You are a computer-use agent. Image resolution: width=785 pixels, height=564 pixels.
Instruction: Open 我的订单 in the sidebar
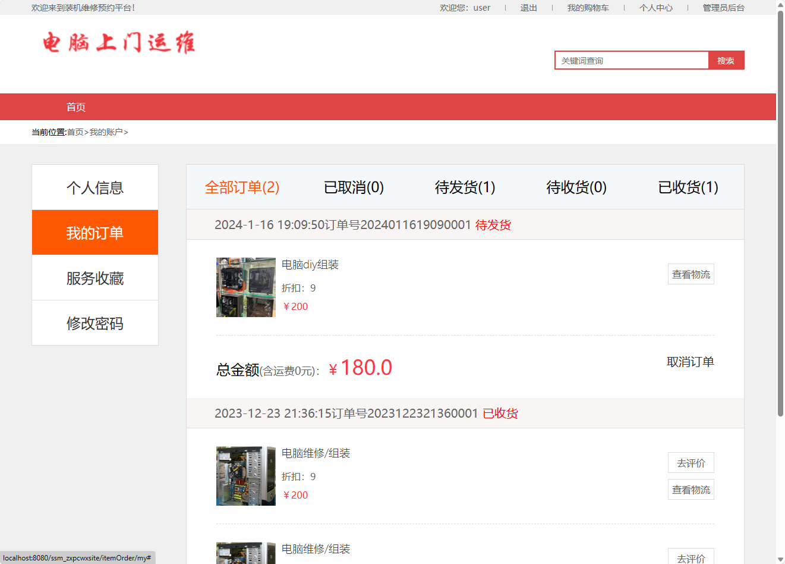click(x=94, y=232)
